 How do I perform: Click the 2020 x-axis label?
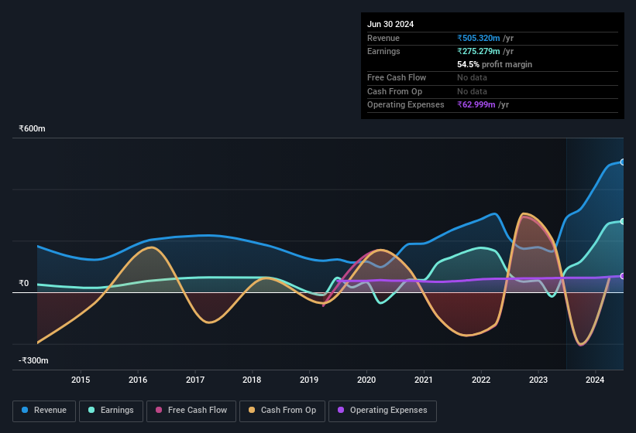point(366,380)
